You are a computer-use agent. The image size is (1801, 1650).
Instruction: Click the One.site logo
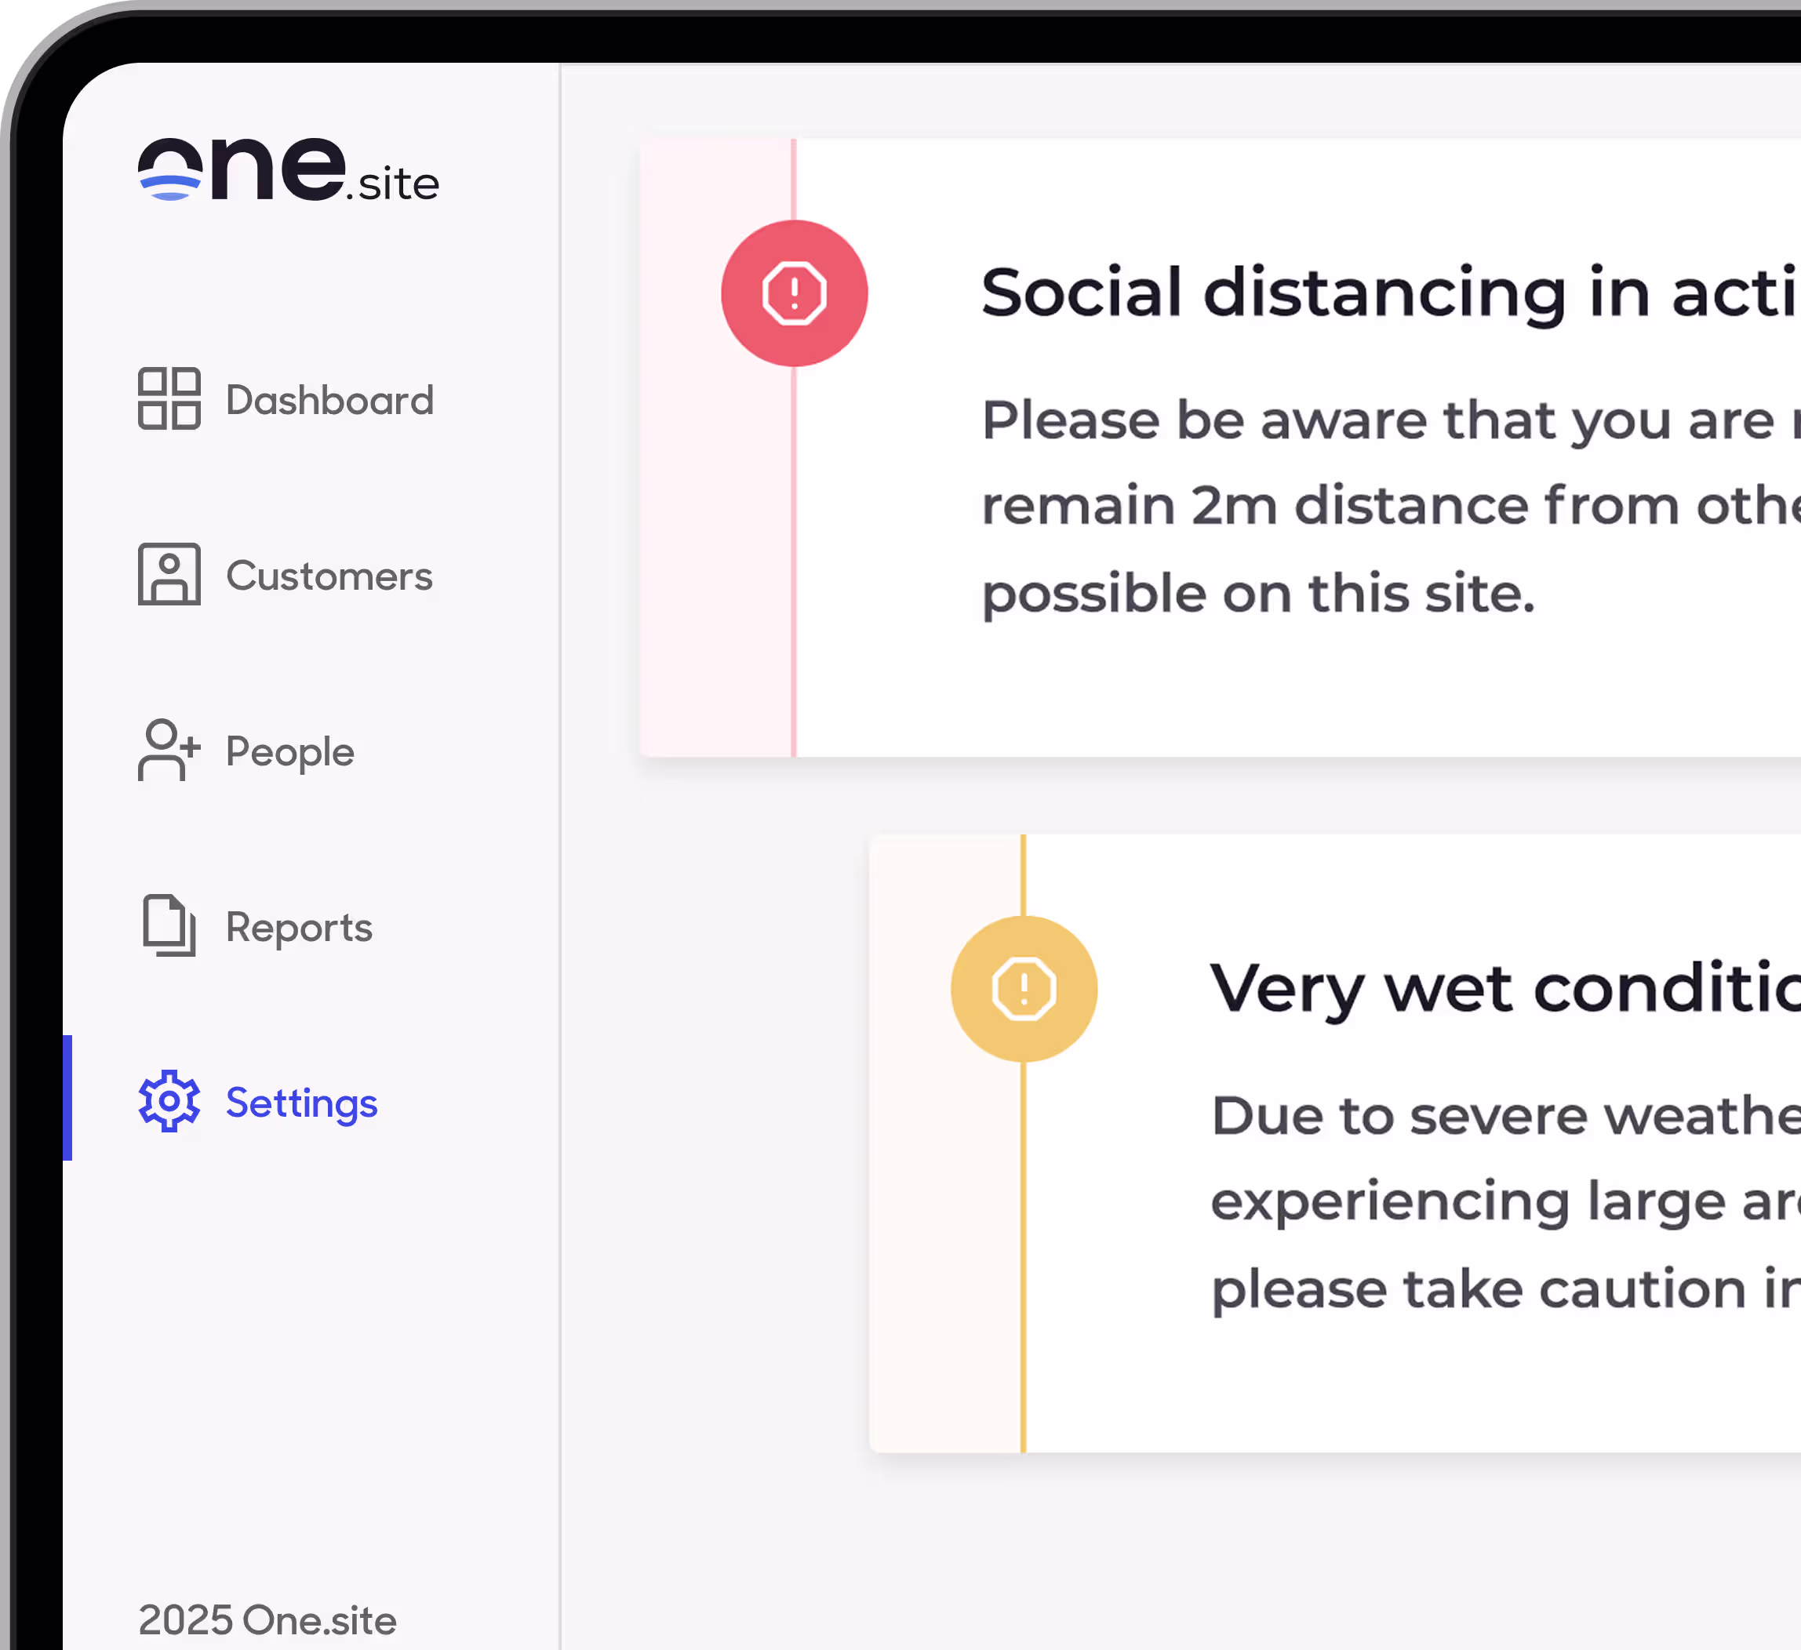pyautogui.click(x=288, y=169)
